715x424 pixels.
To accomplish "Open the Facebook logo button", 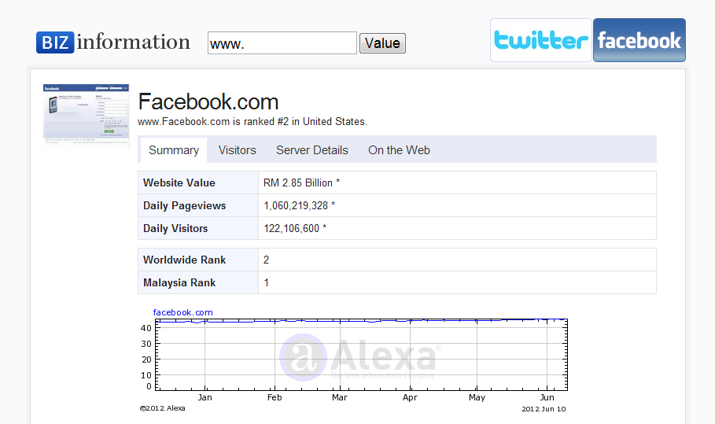I will [639, 40].
